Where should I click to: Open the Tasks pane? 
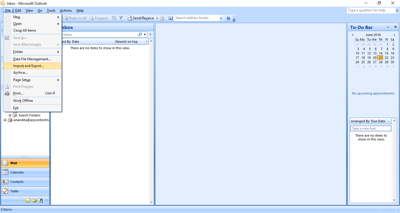25,191
